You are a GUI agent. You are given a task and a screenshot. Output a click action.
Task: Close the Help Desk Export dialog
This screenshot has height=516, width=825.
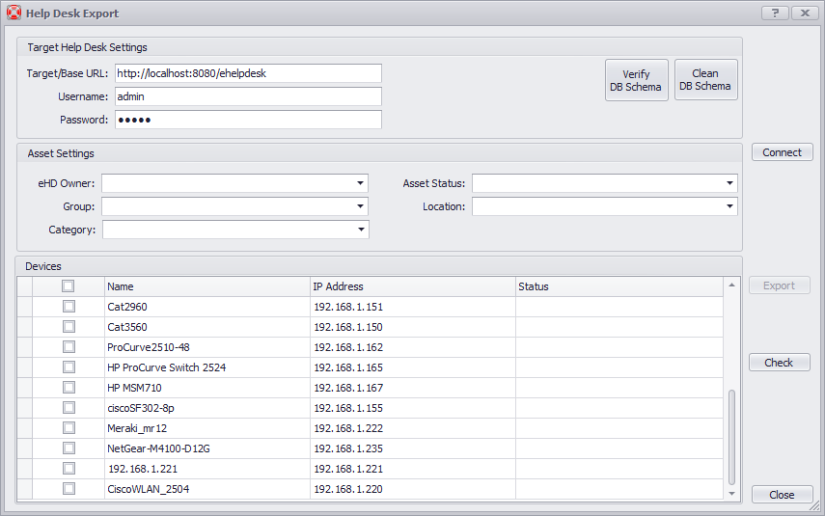pyautogui.click(x=805, y=14)
